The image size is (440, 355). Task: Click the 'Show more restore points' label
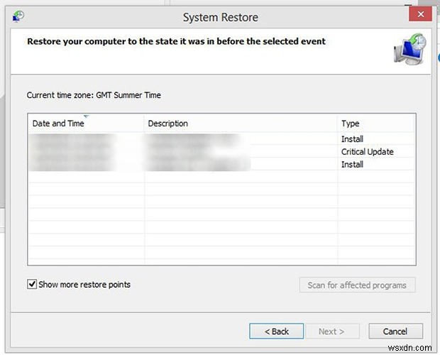click(84, 284)
